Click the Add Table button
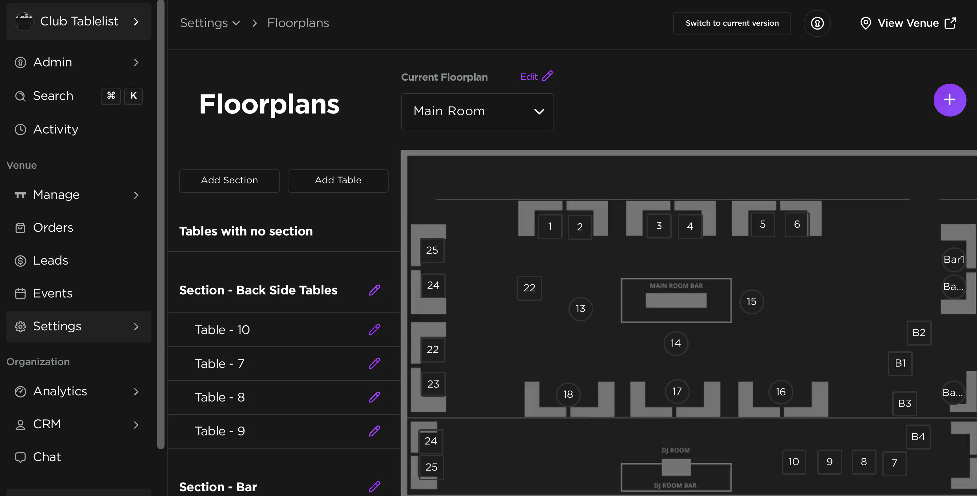977x496 pixels. pyautogui.click(x=338, y=180)
